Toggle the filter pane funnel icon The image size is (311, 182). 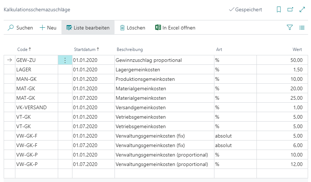pyautogui.click(x=290, y=27)
